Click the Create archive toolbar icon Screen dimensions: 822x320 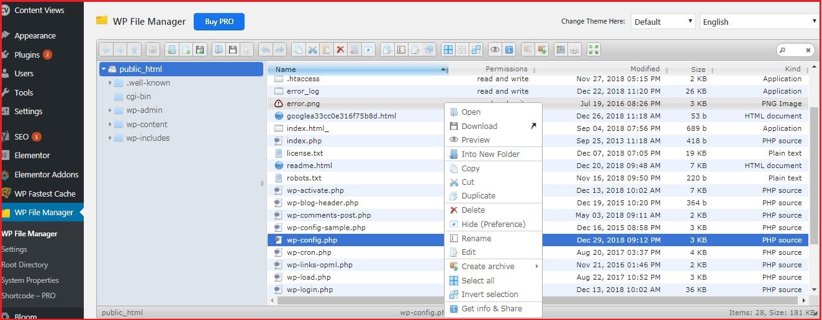click(x=542, y=50)
